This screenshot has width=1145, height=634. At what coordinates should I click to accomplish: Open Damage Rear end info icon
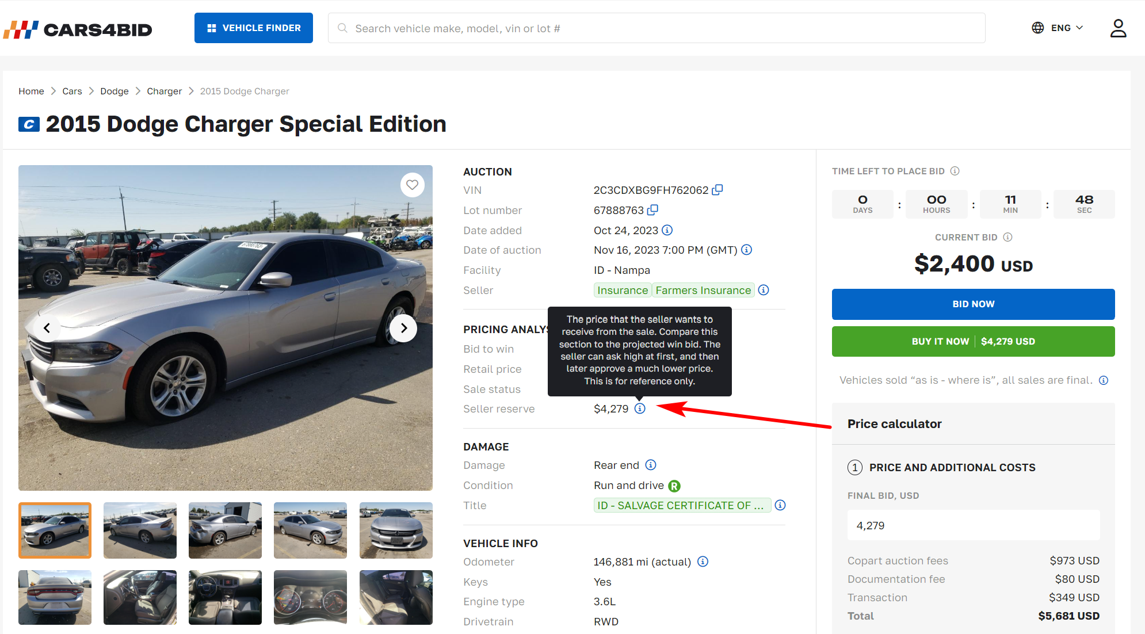[651, 465]
